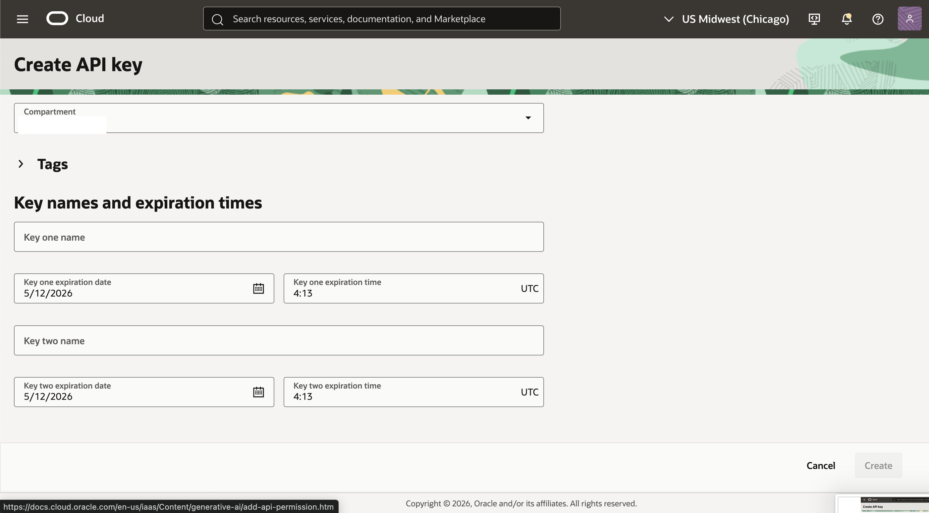929x513 pixels.
Task: Click the key one expiration time field
Action: pyautogui.click(x=397, y=288)
